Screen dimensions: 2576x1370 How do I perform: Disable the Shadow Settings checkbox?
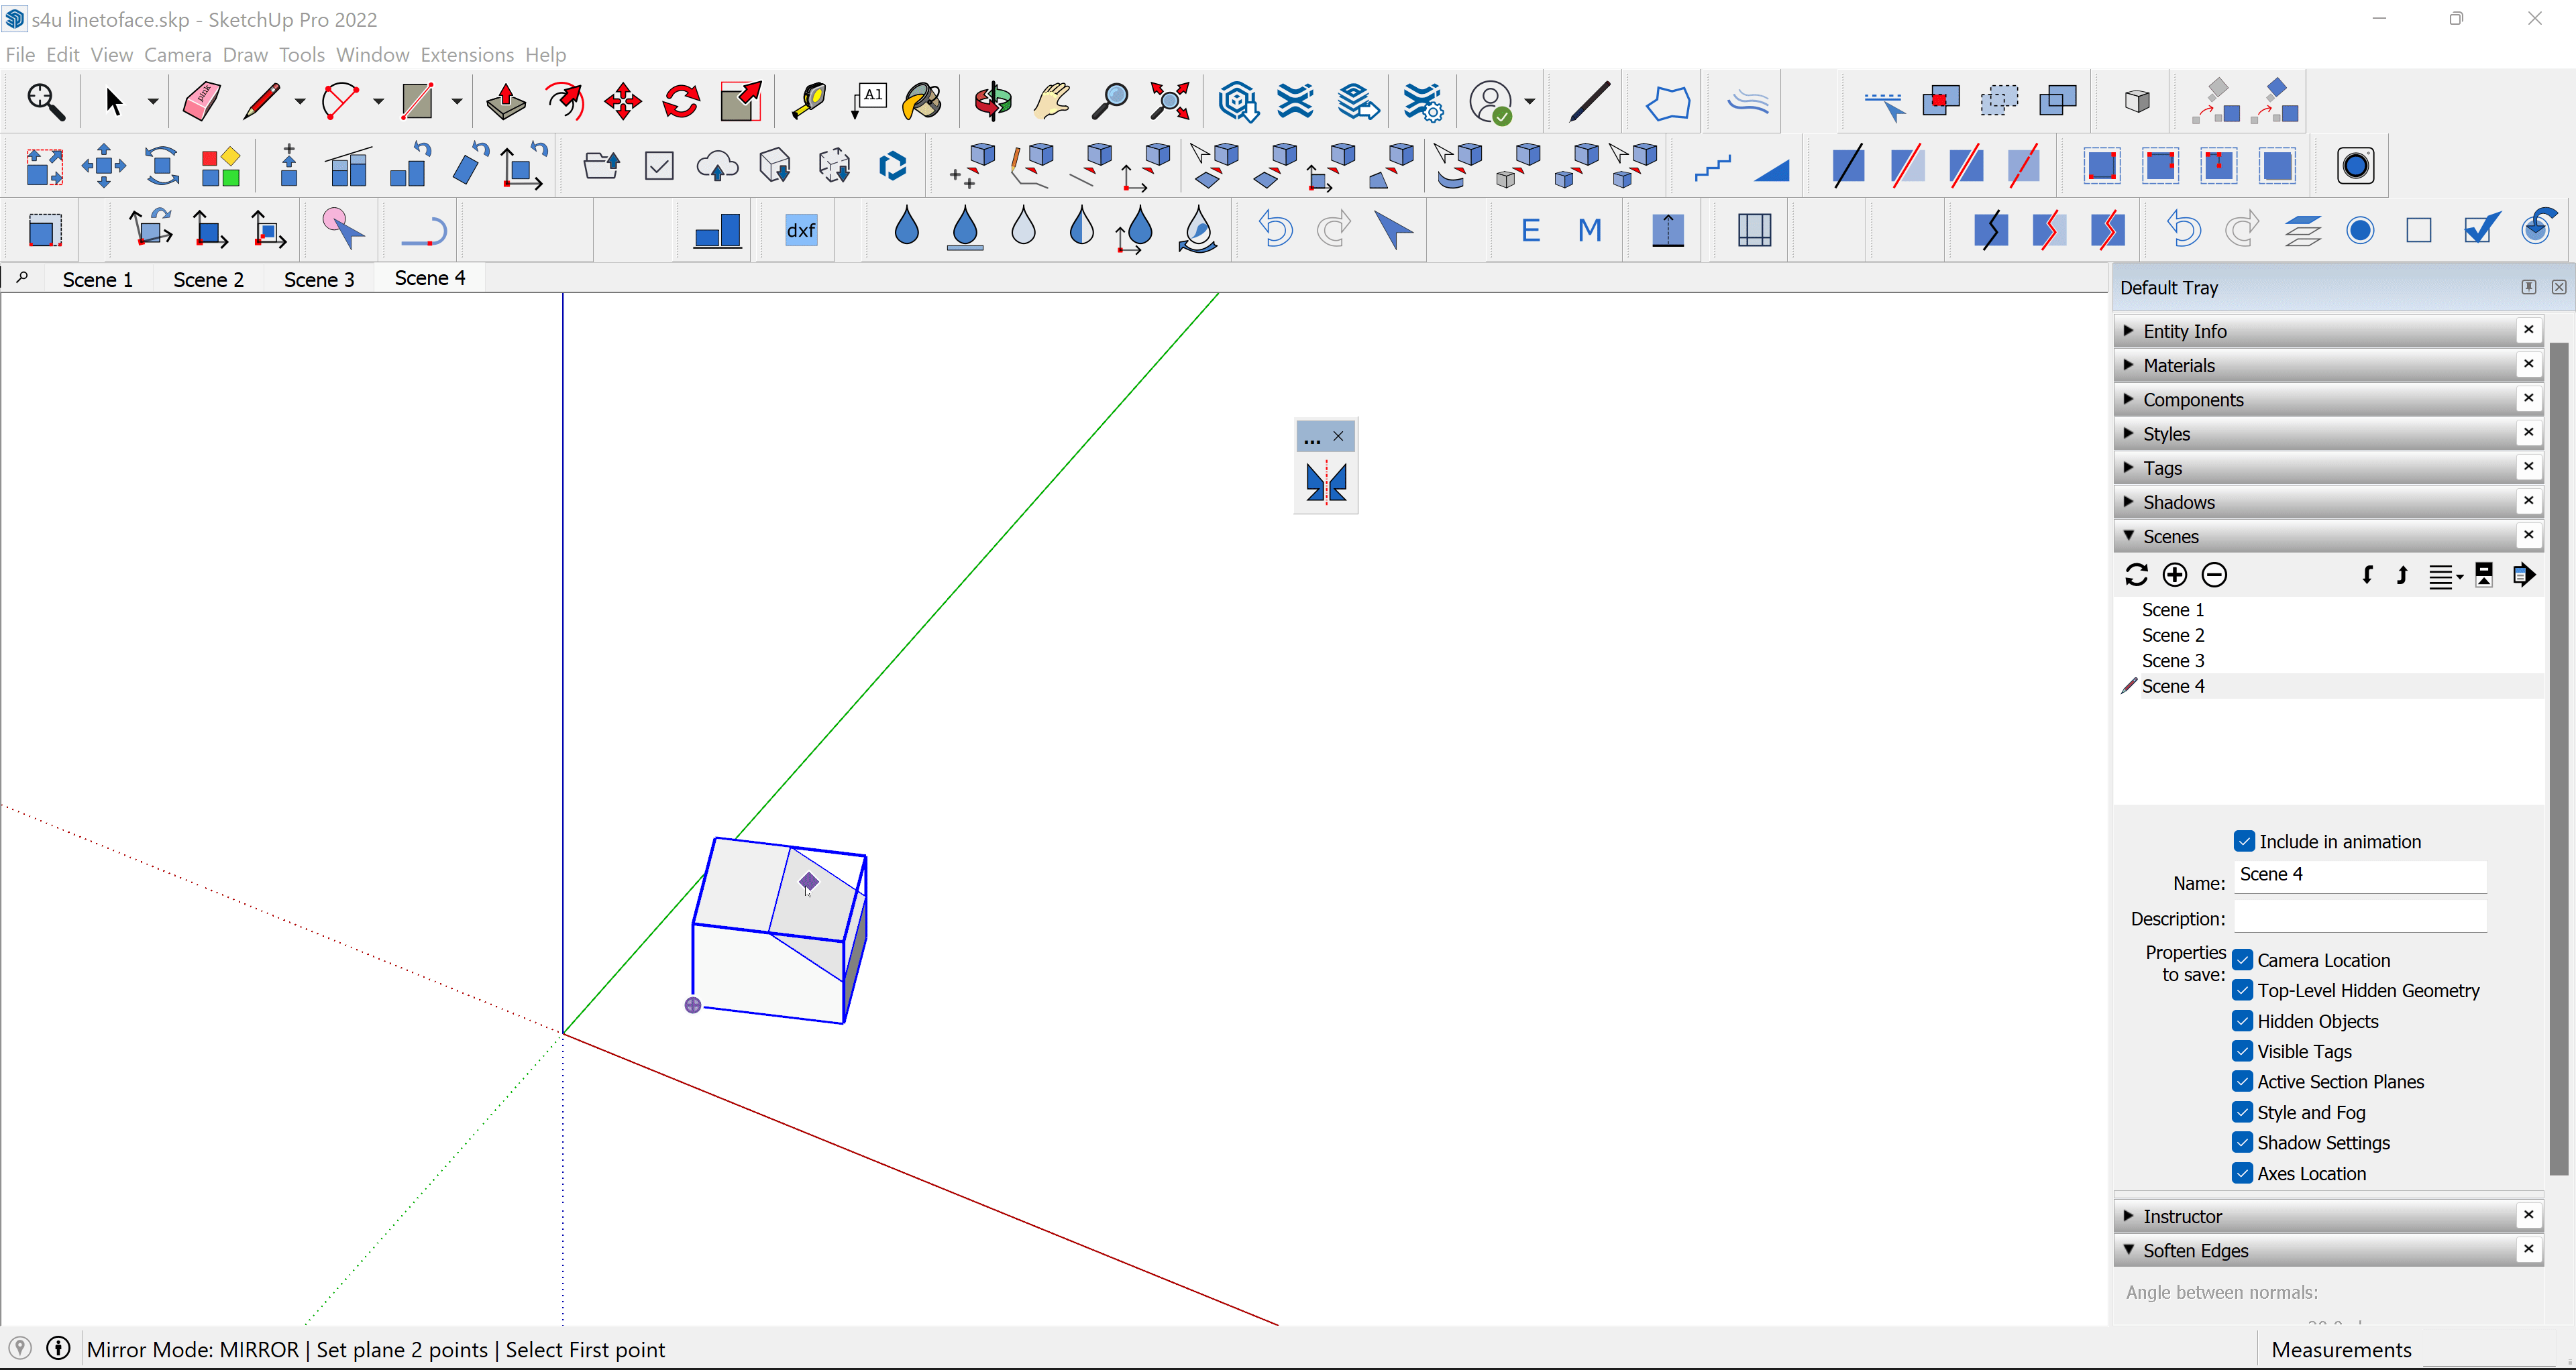click(x=2243, y=1142)
